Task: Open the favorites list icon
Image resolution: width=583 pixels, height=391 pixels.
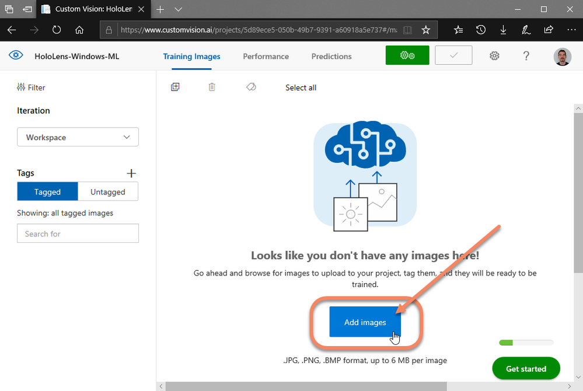Action: (x=459, y=30)
